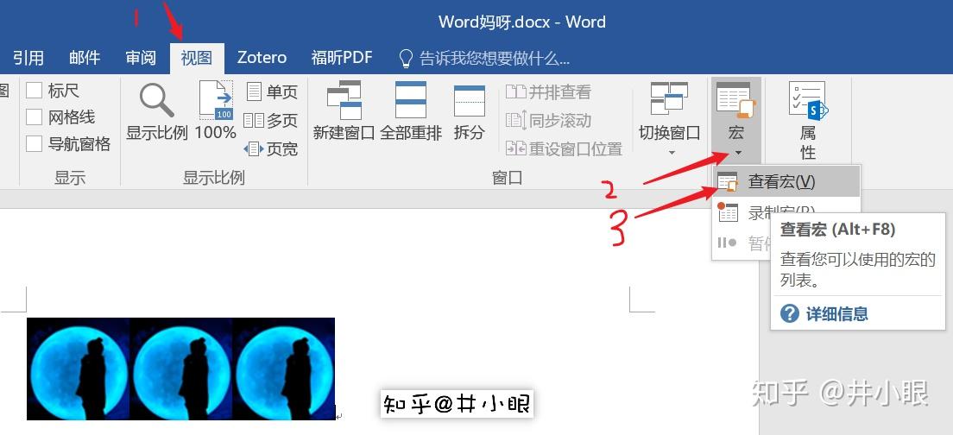Open the 详细信息 link in tooltip

coord(837,314)
